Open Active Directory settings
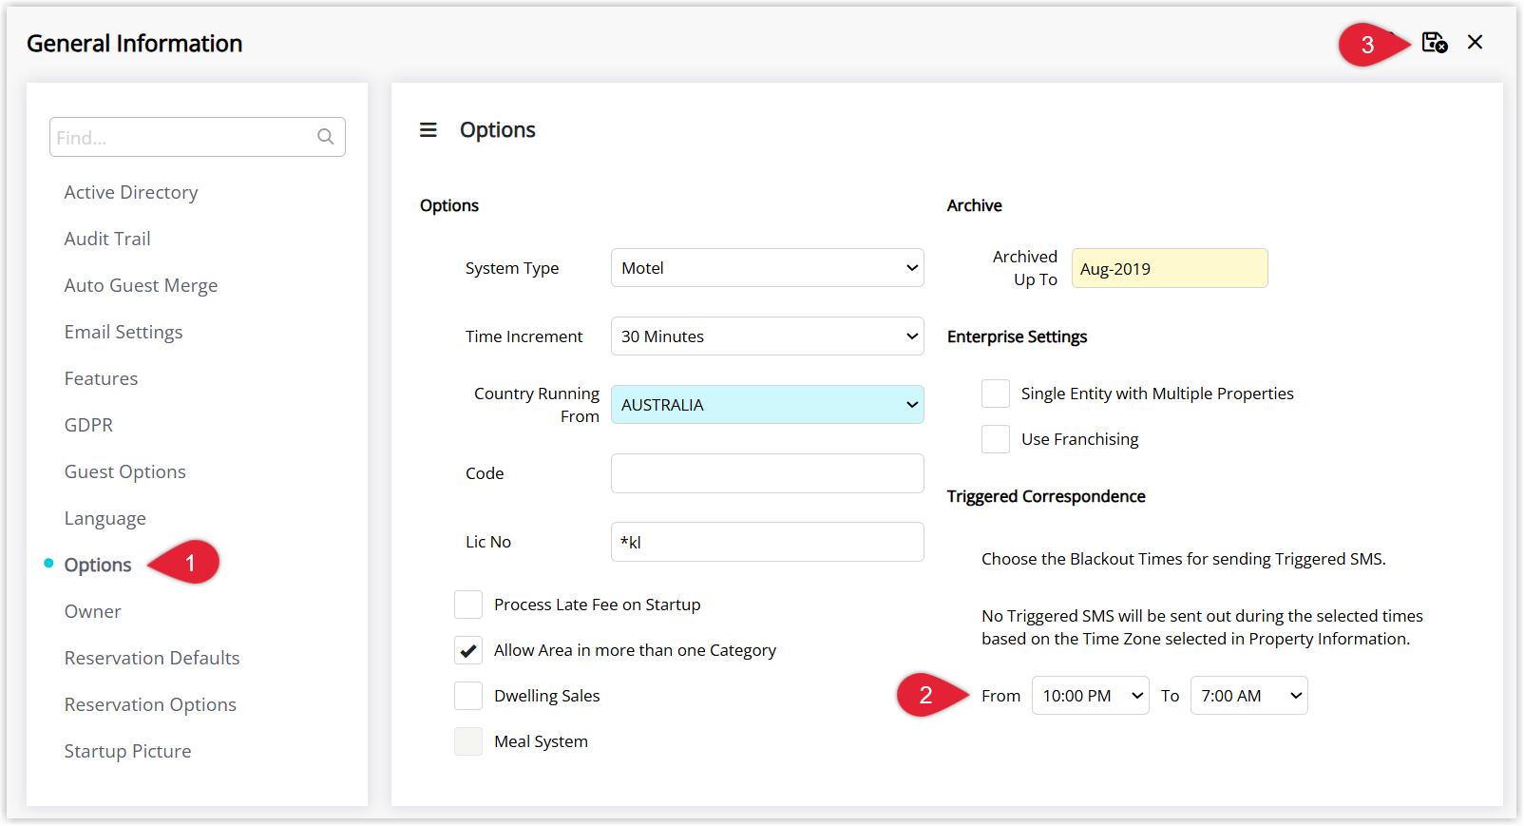This screenshot has width=1524, height=826. click(x=131, y=192)
